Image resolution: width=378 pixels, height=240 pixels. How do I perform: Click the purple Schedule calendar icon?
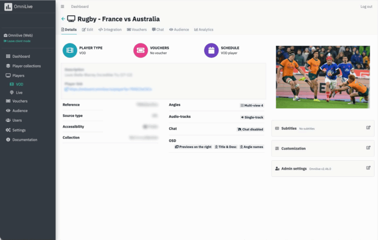coord(212,50)
